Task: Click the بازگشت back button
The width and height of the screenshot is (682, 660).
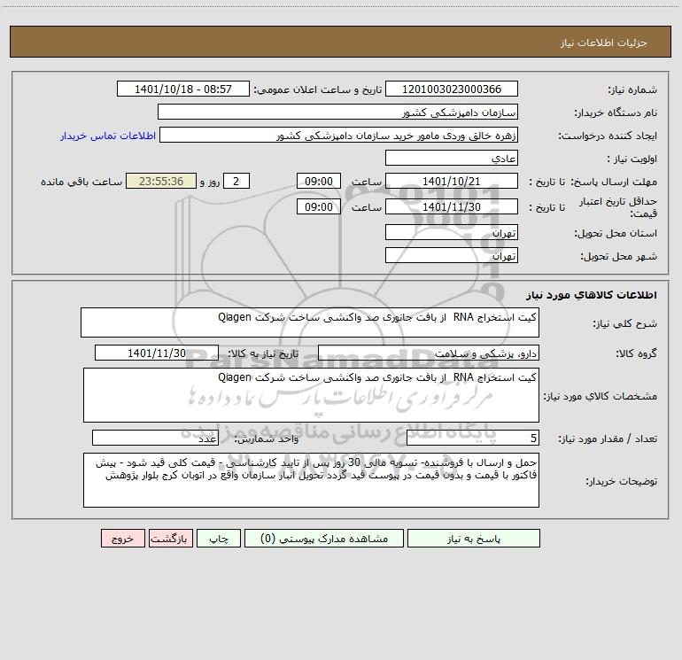Action: (x=170, y=539)
